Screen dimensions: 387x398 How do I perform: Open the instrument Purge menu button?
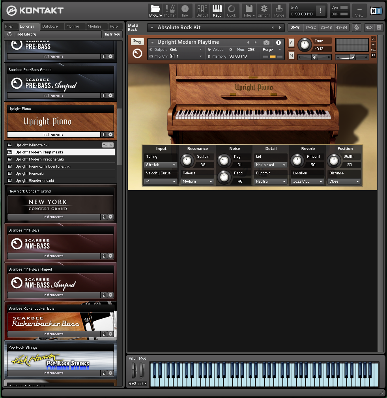click(272, 49)
